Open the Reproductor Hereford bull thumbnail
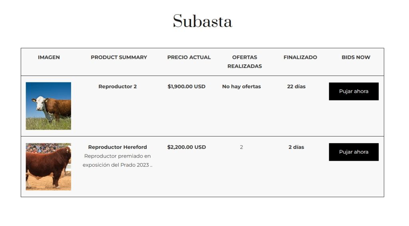The image size is (409, 226). (48, 166)
